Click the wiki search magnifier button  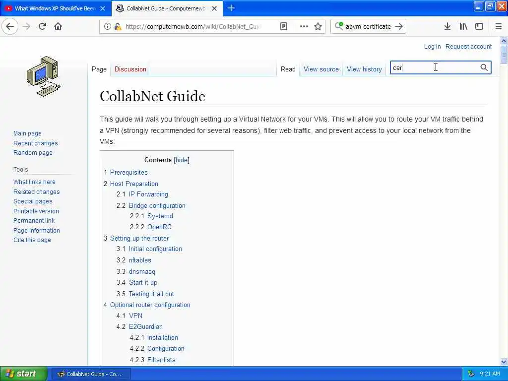pos(484,67)
